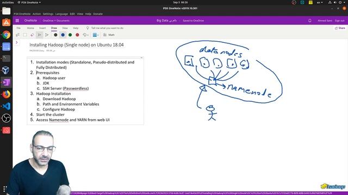Click the yellow sticky note tray icon

click(310, 2)
